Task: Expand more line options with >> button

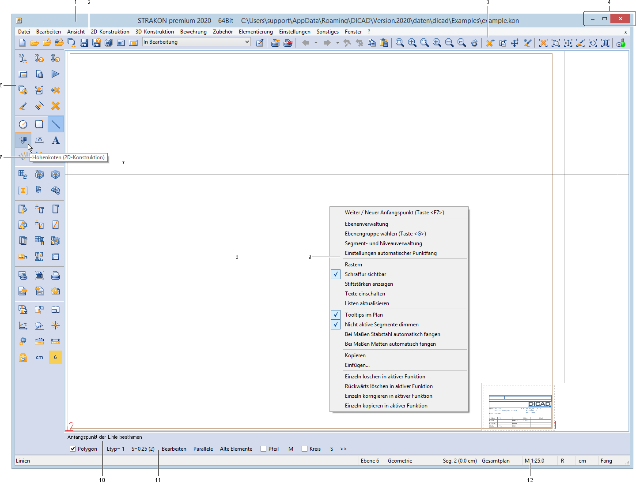Action: 343,449
